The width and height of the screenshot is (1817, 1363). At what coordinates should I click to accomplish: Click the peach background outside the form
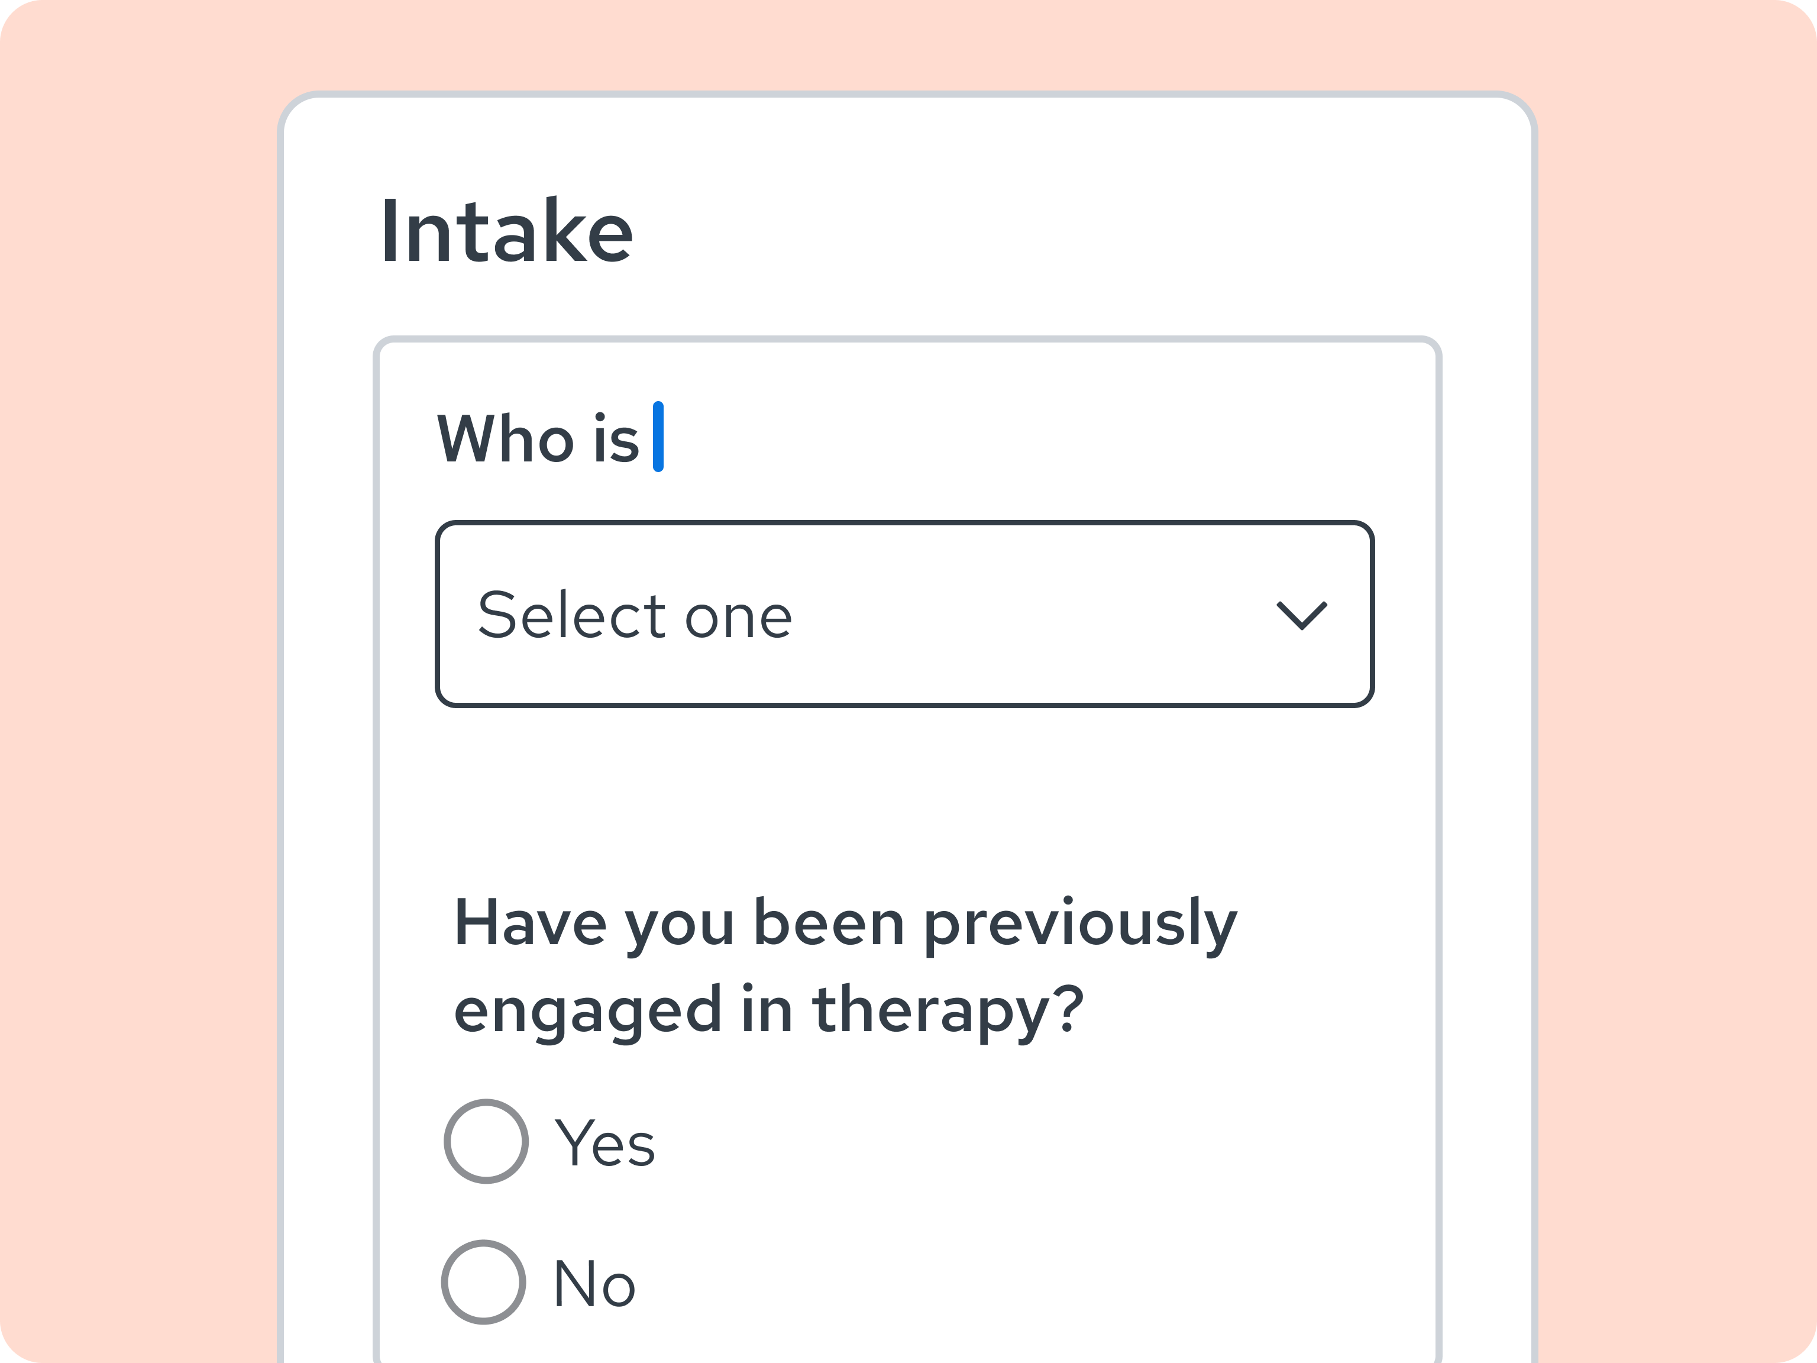(140, 657)
